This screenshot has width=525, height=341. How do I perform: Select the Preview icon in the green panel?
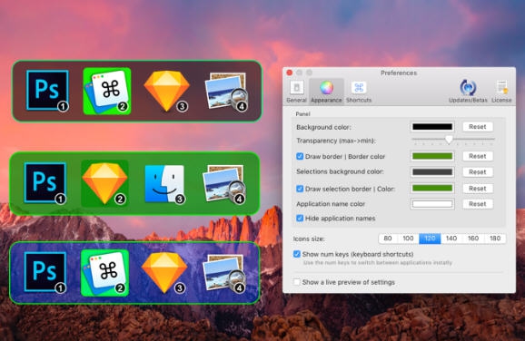224,184
